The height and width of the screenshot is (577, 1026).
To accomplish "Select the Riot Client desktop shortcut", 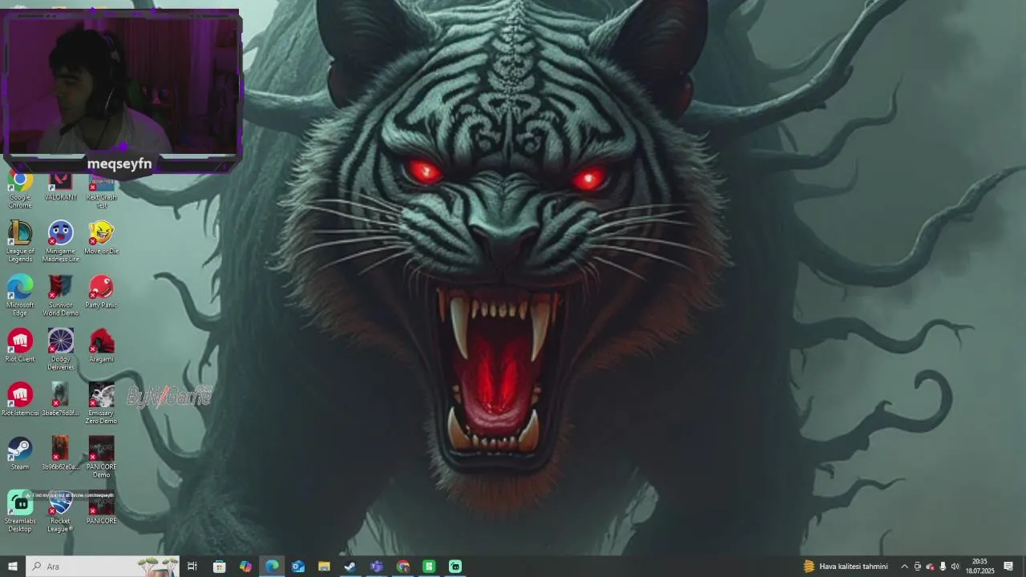I will pos(20,345).
